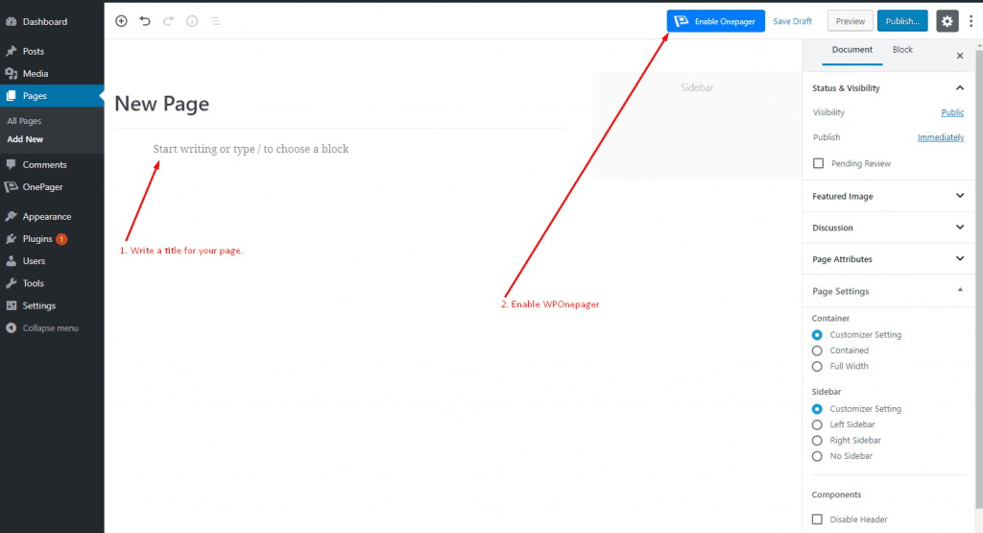Check the Pending Review checkbox
Image resolution: width=983 pixels, height=533 pixels.
point(818,163)
